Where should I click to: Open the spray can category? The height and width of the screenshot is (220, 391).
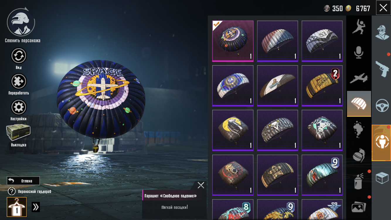click(x=359, y=180)
